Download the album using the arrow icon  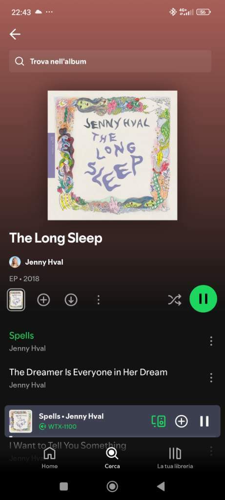pos(71,300)
